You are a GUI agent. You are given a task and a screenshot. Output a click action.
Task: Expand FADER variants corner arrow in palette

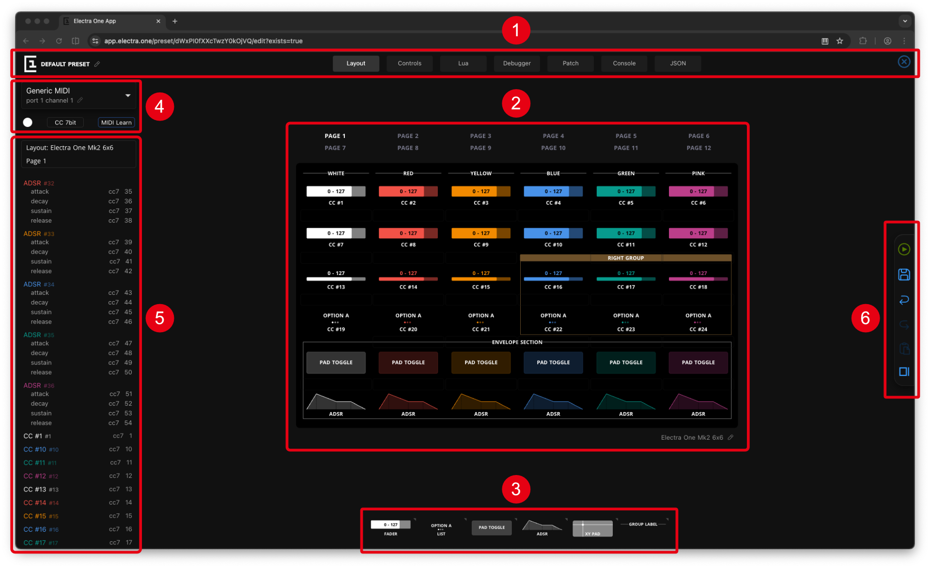(415, 520)
